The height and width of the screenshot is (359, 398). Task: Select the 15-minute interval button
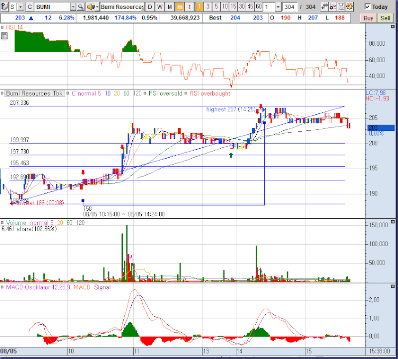click(x=233, y=6)
